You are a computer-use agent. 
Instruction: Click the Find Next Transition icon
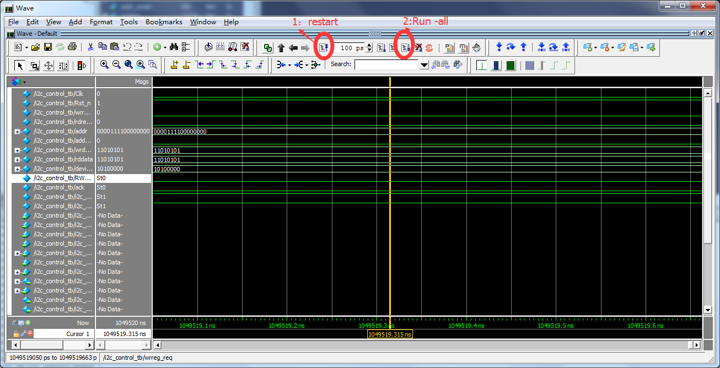click(211, 65)
